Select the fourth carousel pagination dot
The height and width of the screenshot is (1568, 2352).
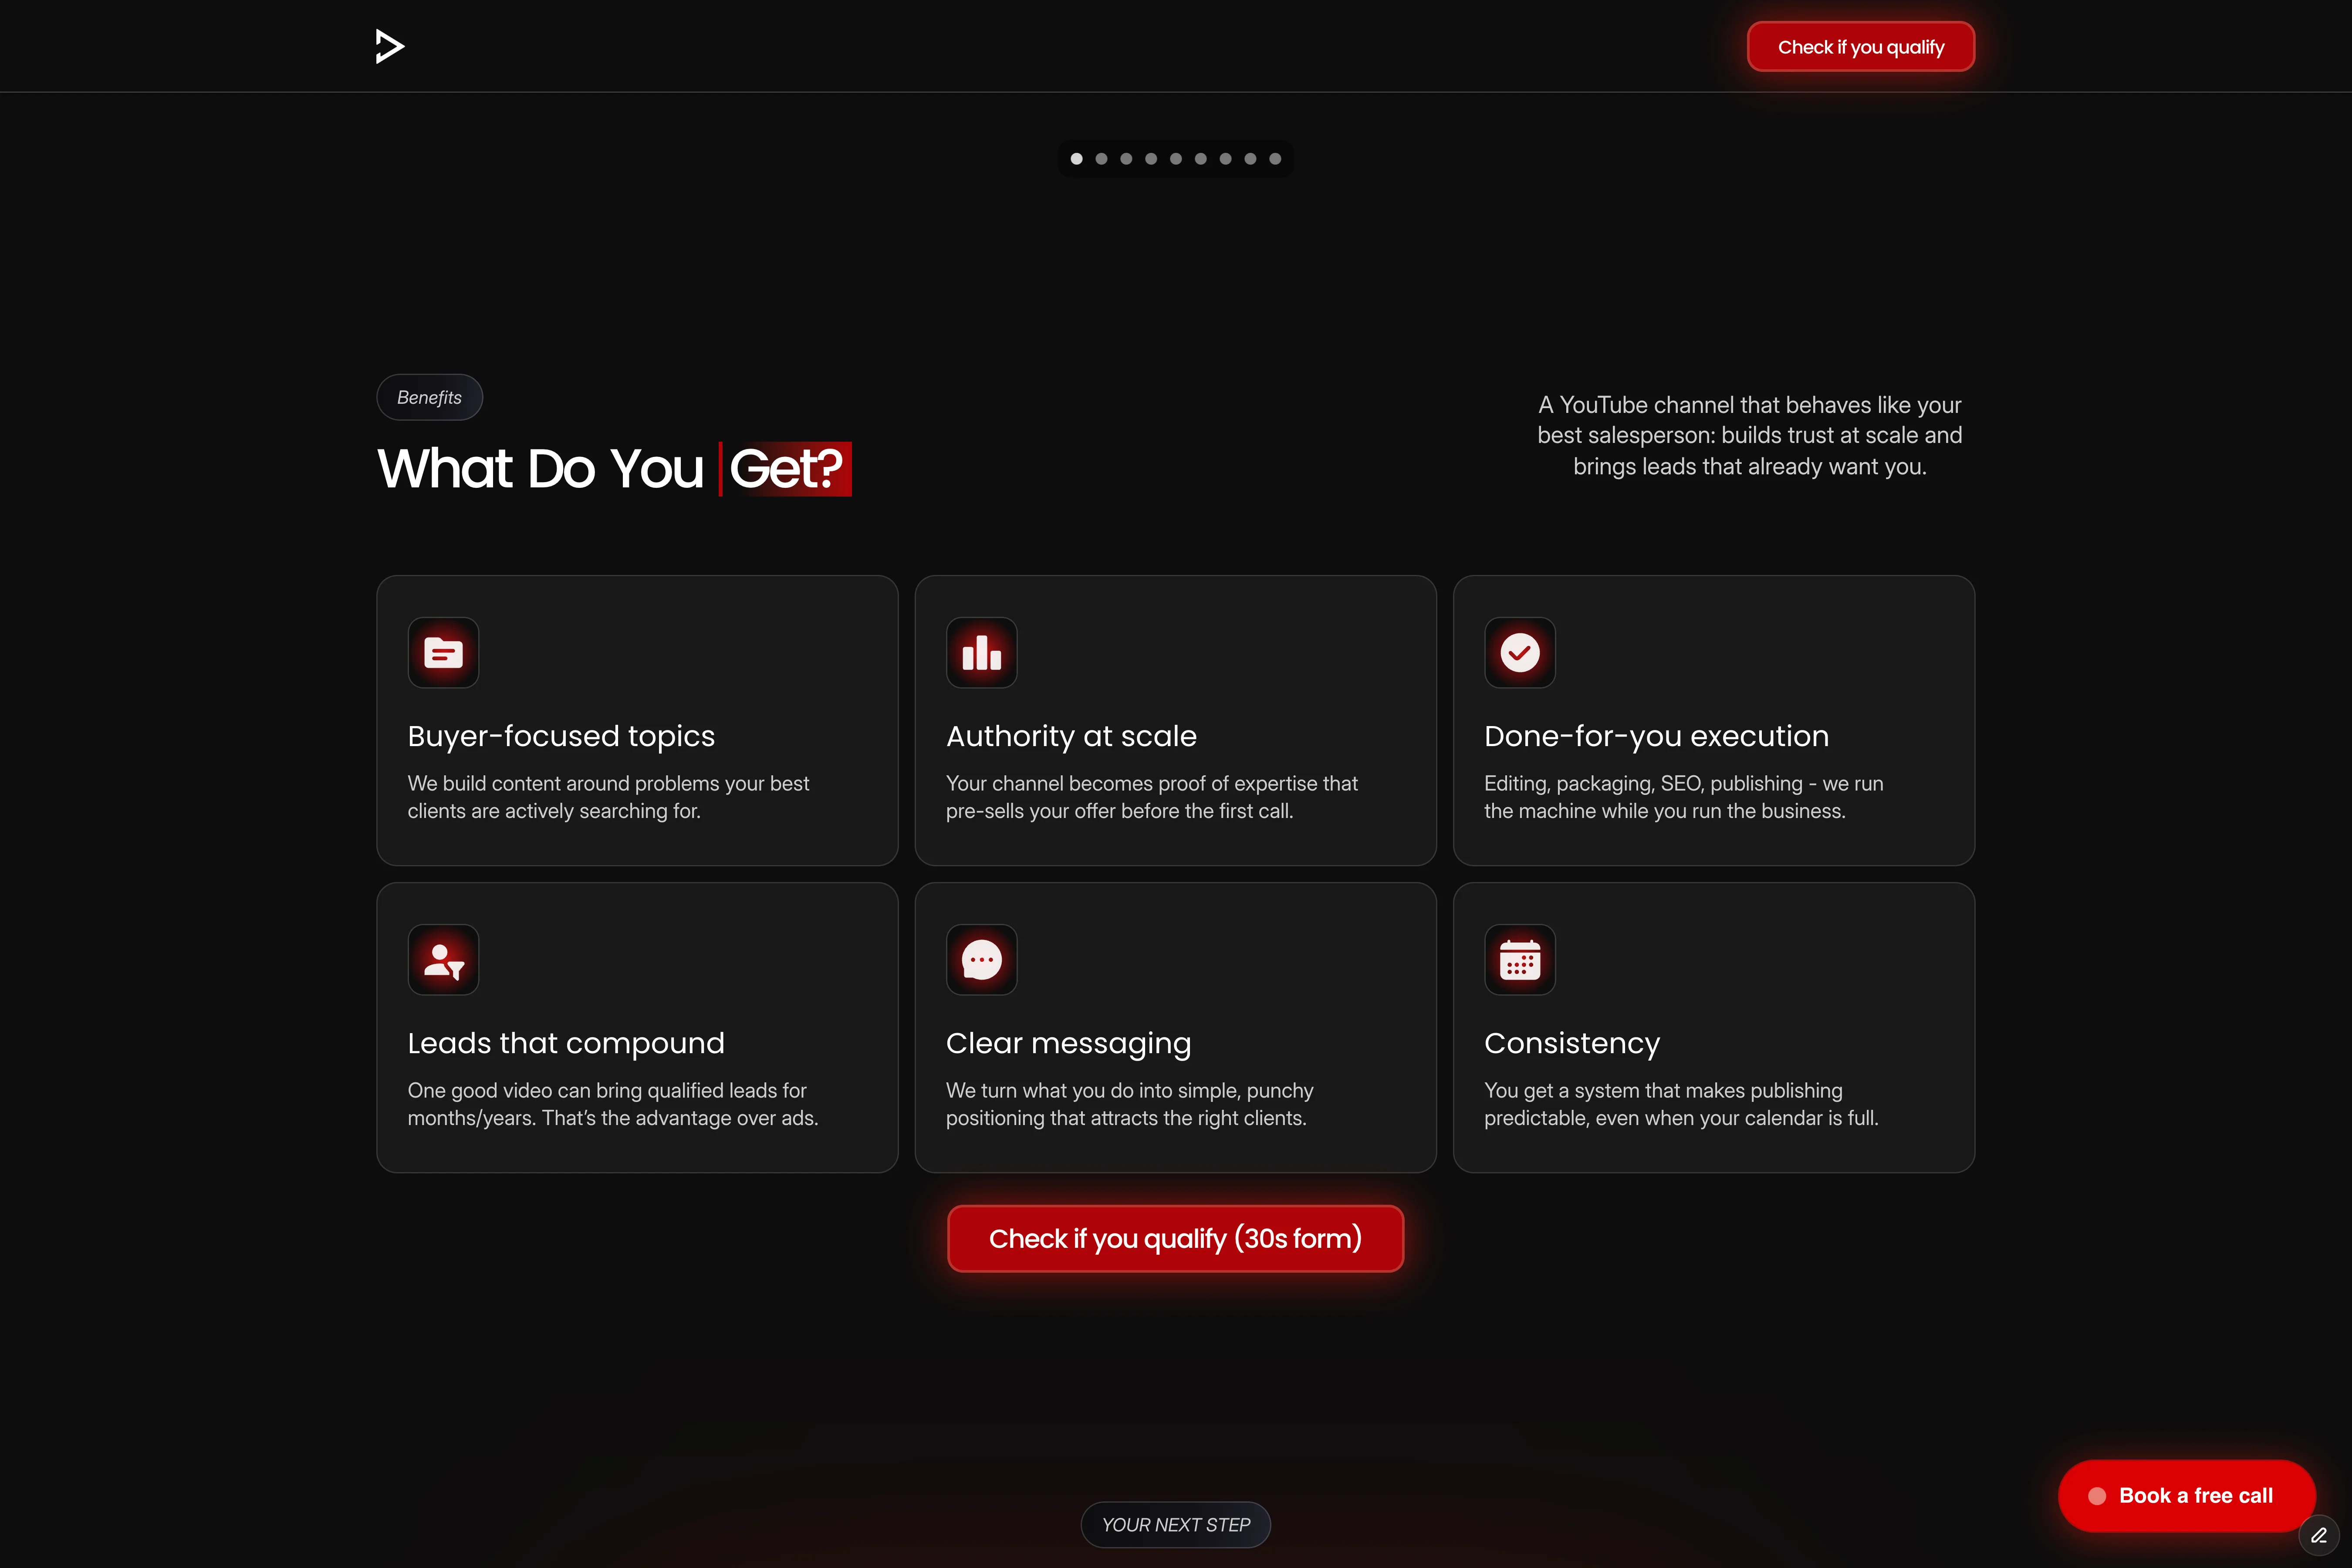point(1151,158)
